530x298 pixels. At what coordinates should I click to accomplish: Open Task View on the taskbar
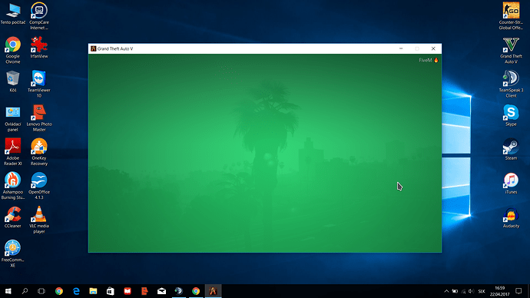[x=41, y=291]
